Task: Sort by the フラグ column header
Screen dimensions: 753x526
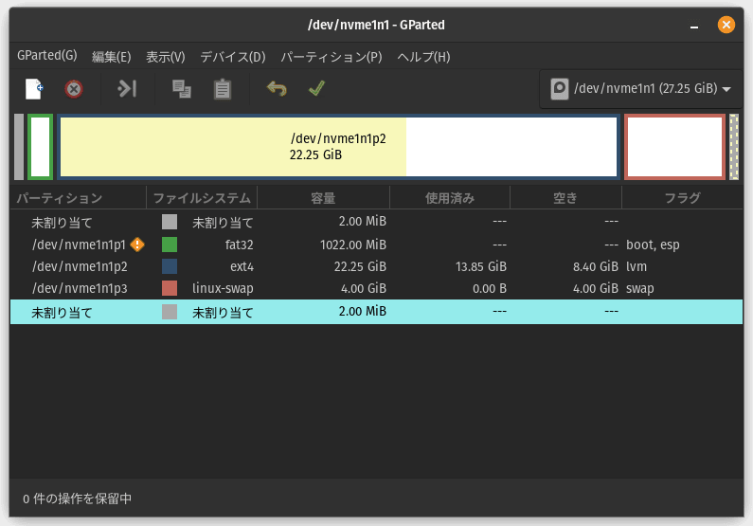Action: (682, 198)
